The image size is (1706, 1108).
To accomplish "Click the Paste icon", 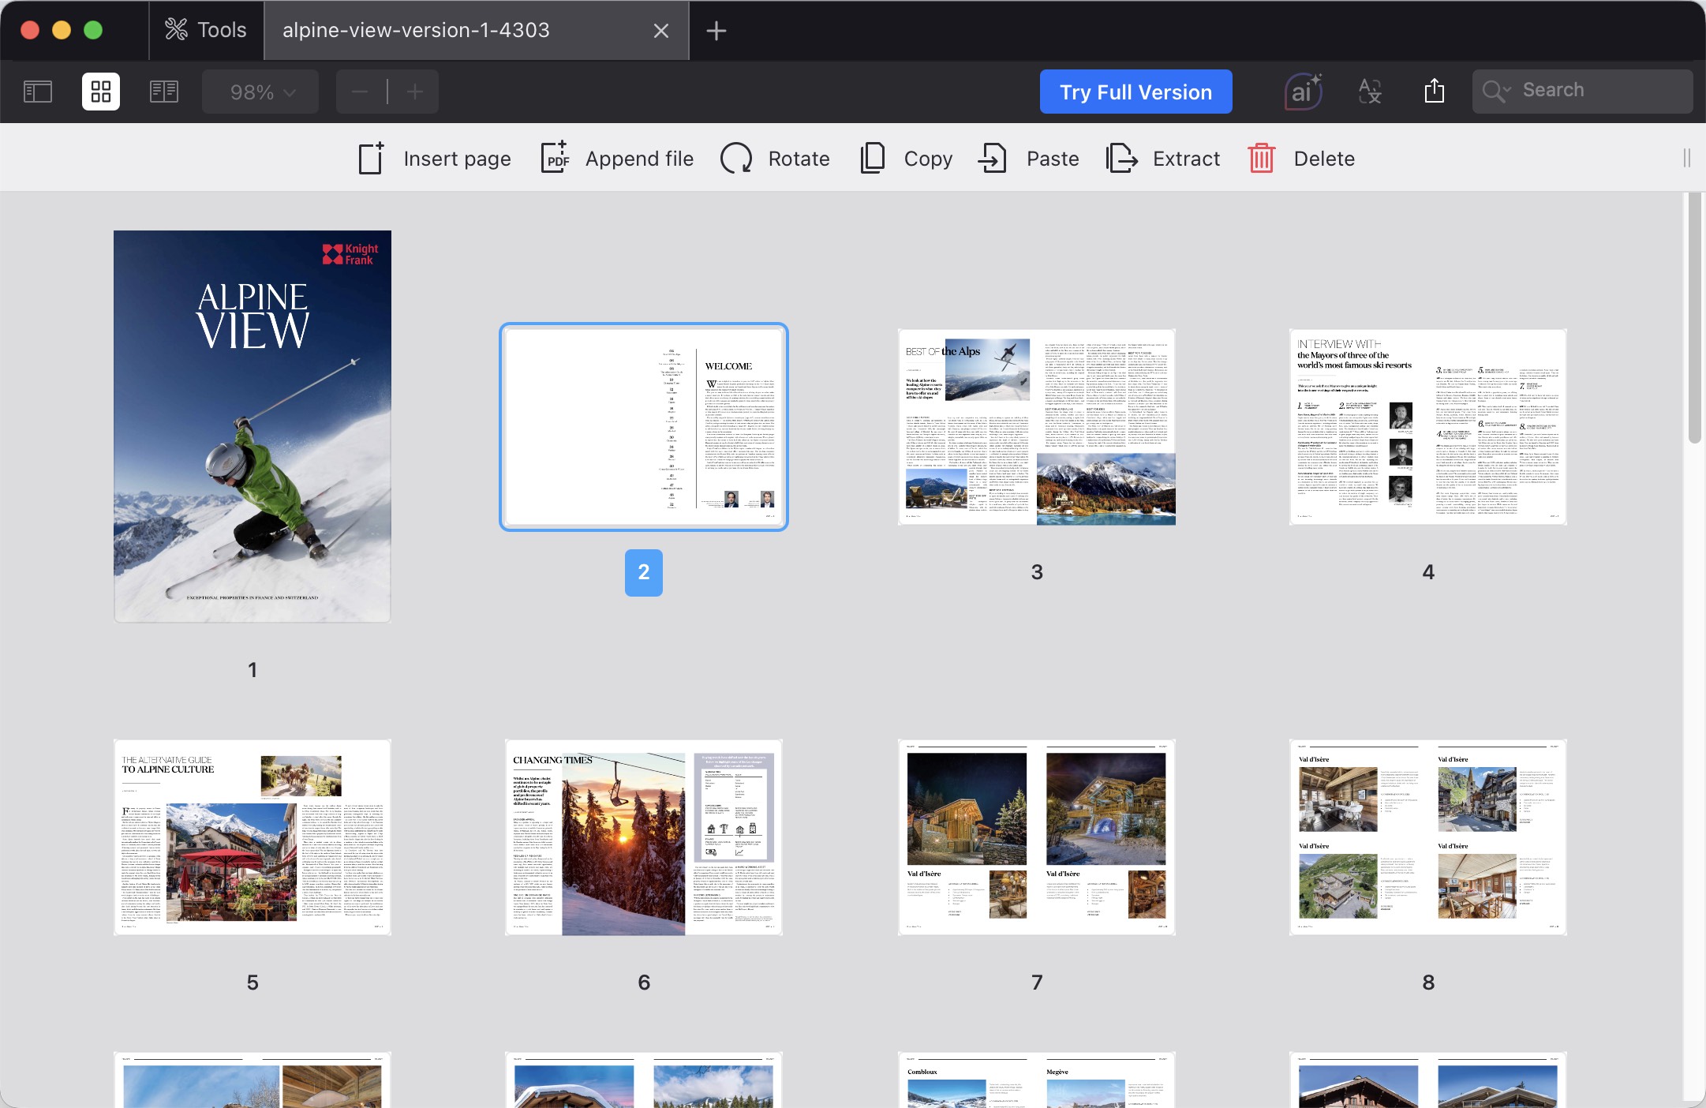I will [x=993, y=158].
